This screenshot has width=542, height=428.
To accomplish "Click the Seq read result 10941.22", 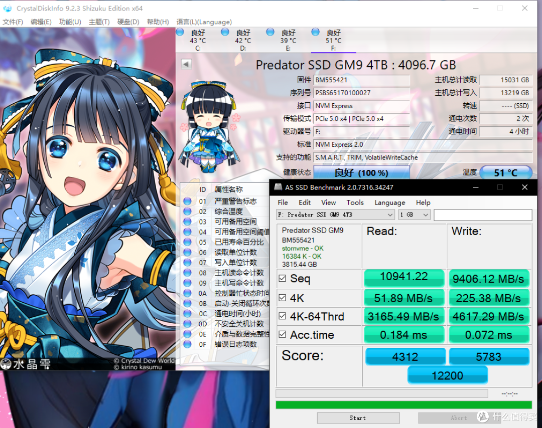I will pyautogui.click(x=403, y=278).
